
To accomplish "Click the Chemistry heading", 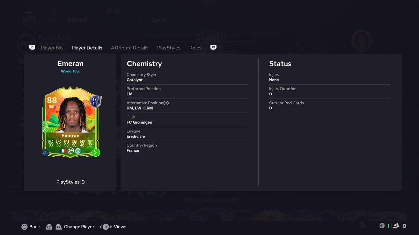I will pos(144,63).
